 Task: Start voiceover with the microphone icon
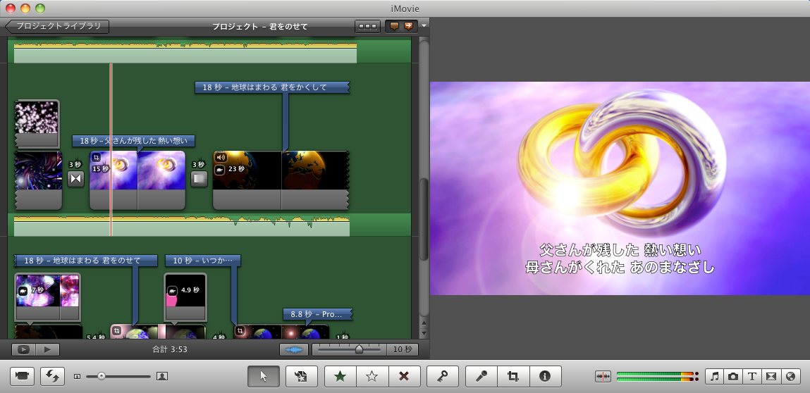[x=481, y=376]
